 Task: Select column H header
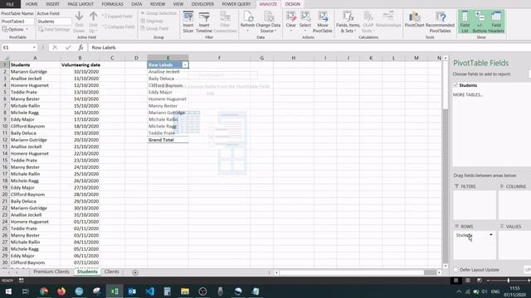point(293,58)
